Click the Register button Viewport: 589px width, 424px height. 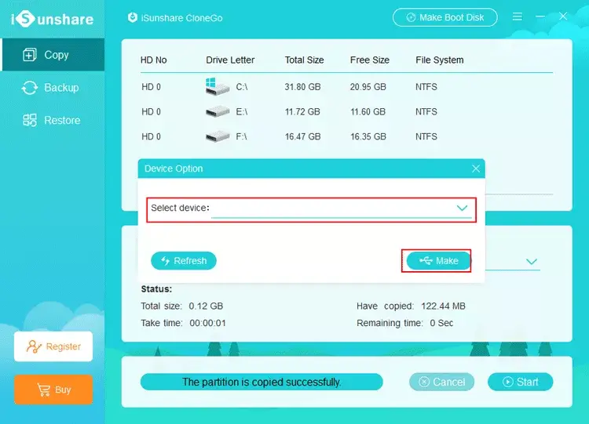(53, 346)
